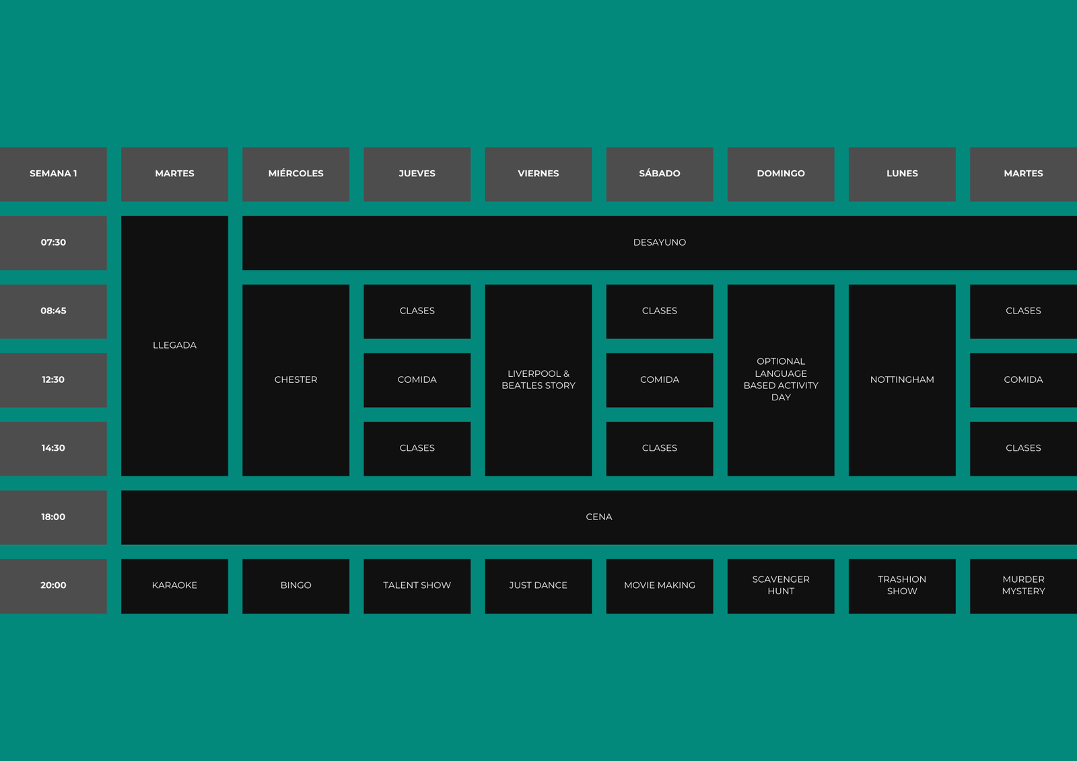The image size is (1077, 761).
Task: Open the MURDER MYSTERY activity
Action: (1022, 585)
